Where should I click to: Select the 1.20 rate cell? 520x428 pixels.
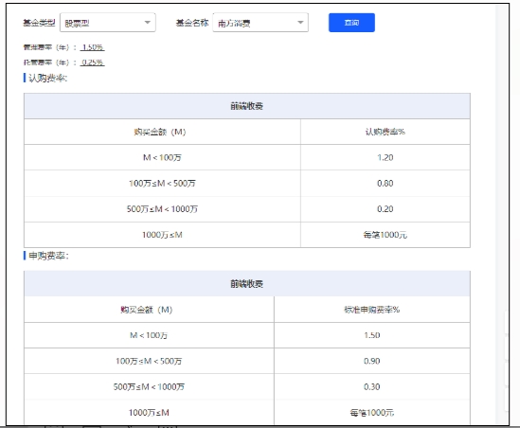pyautogui.click(x=385, y=157)
